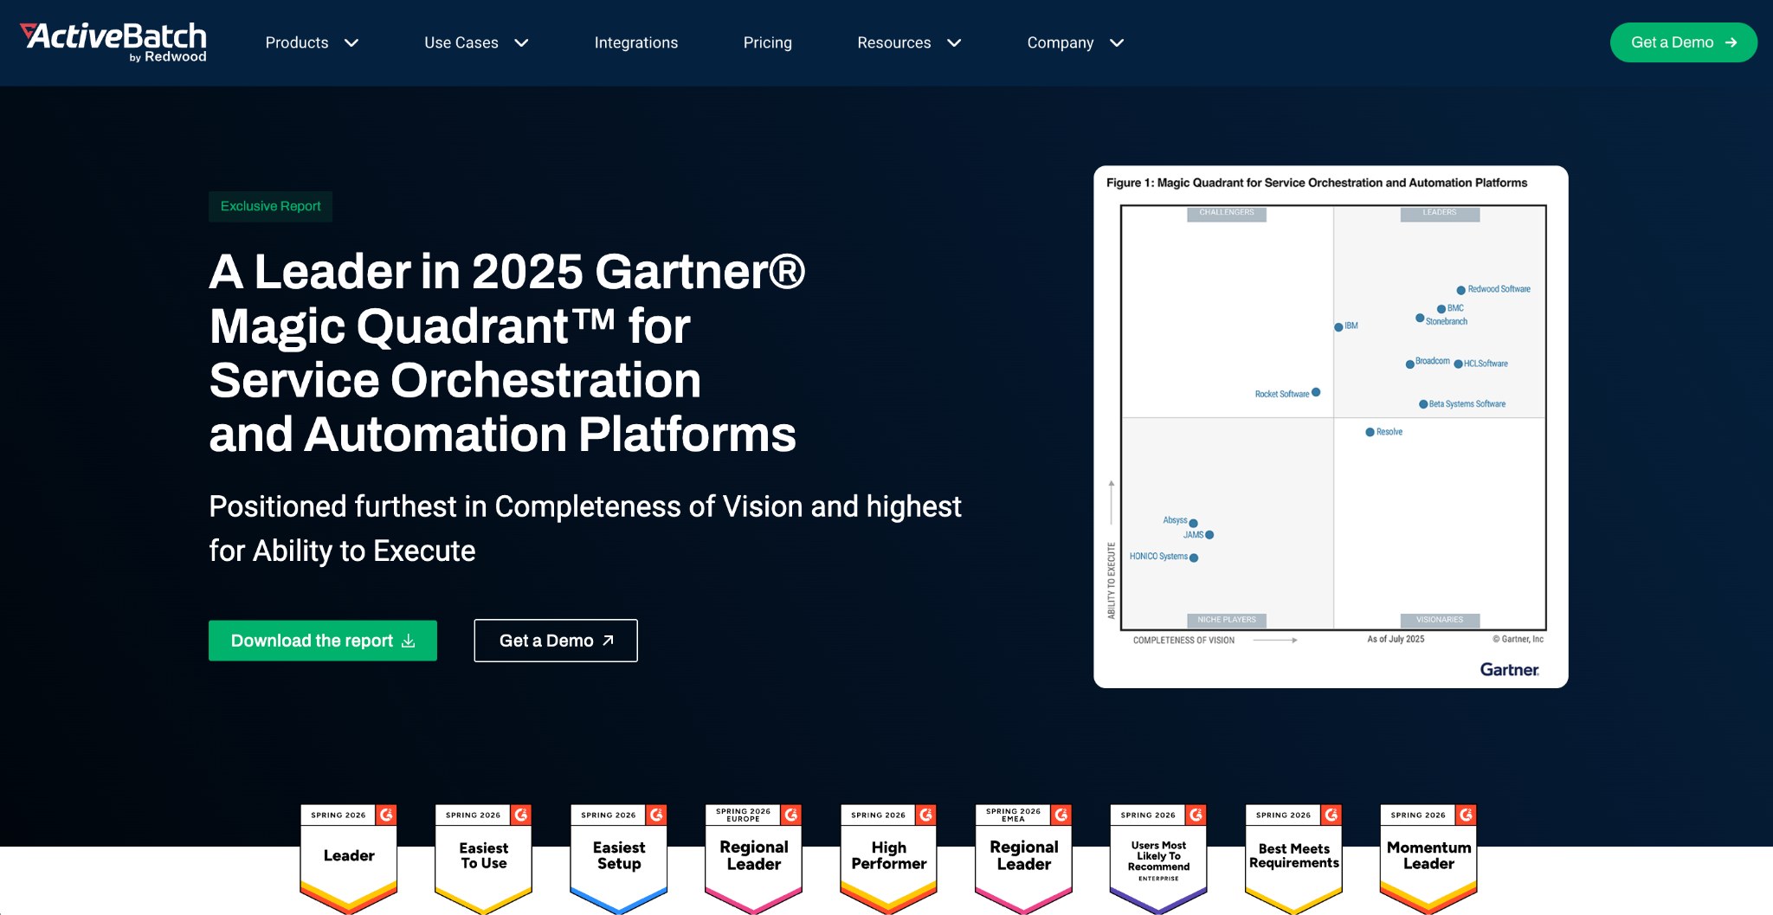The width and height of the screenshot is (1773, 915).
Task: Click the 'Positioned furthest in Completeness of Vision' subheading
Action: pos(585,528)
